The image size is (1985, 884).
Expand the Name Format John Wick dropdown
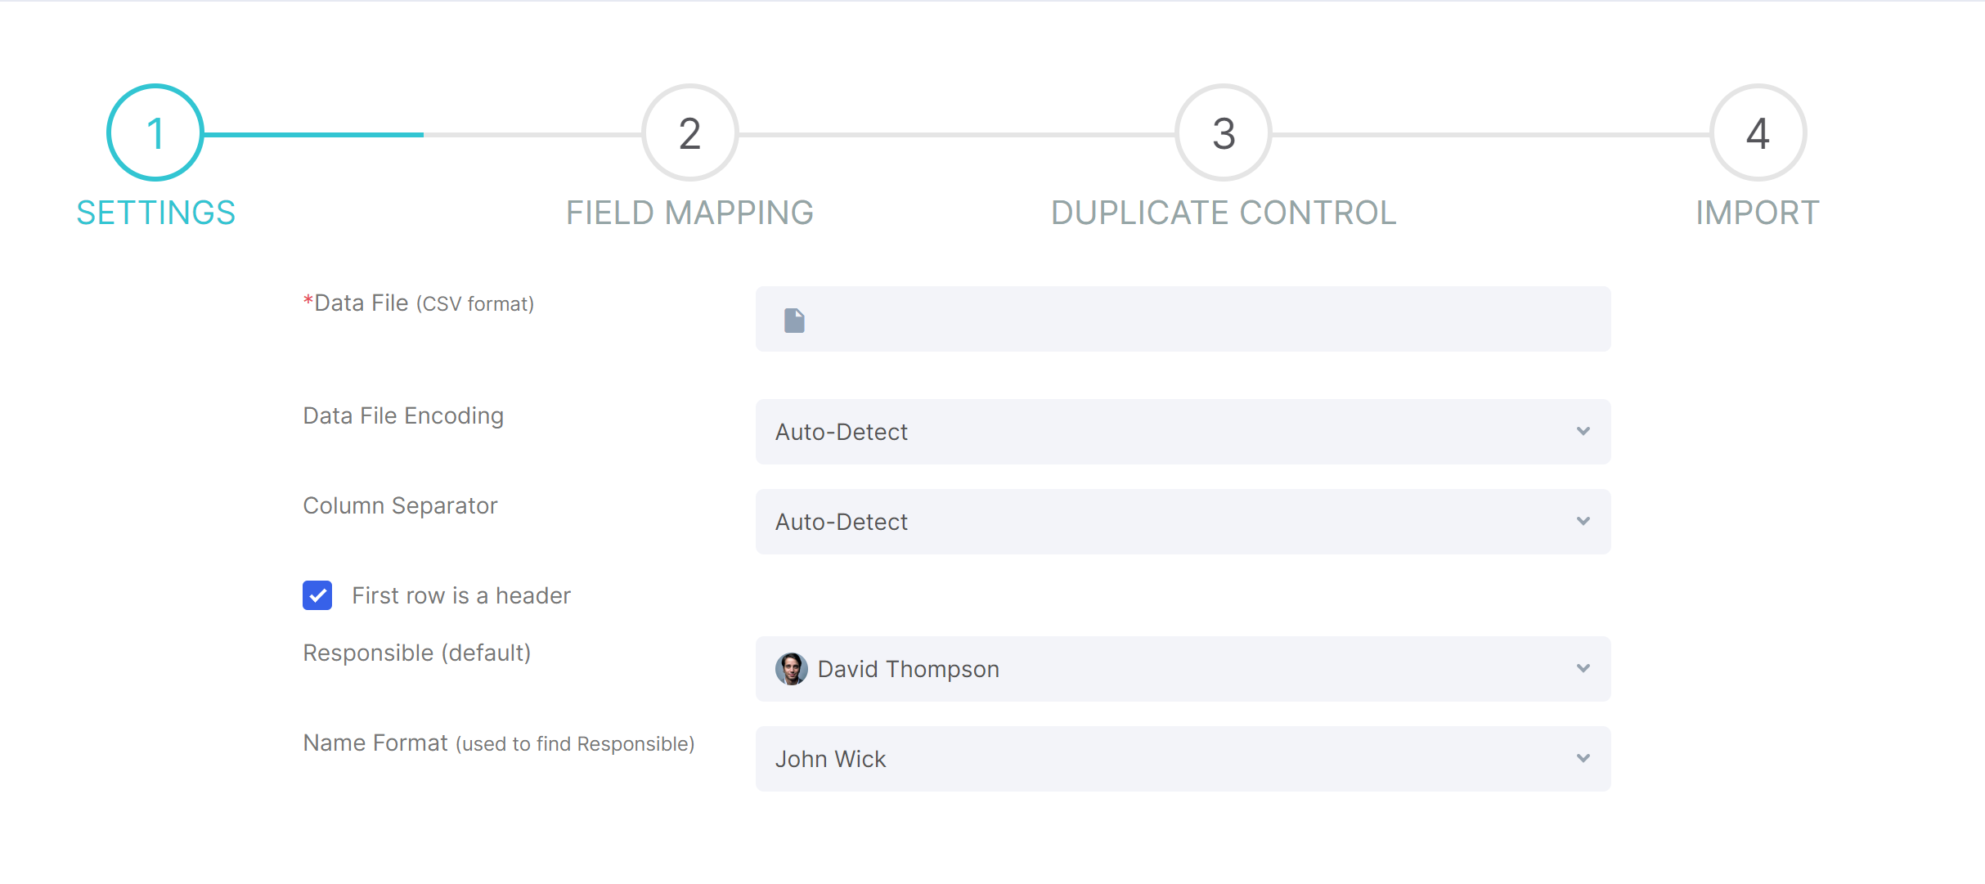point(1183,759)
